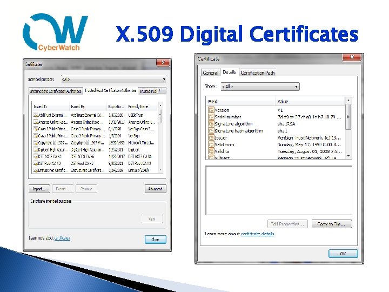The image size is (389, 292).
Task: Open the Show dropdown in Certificate dialog
Action: point(260,87)
